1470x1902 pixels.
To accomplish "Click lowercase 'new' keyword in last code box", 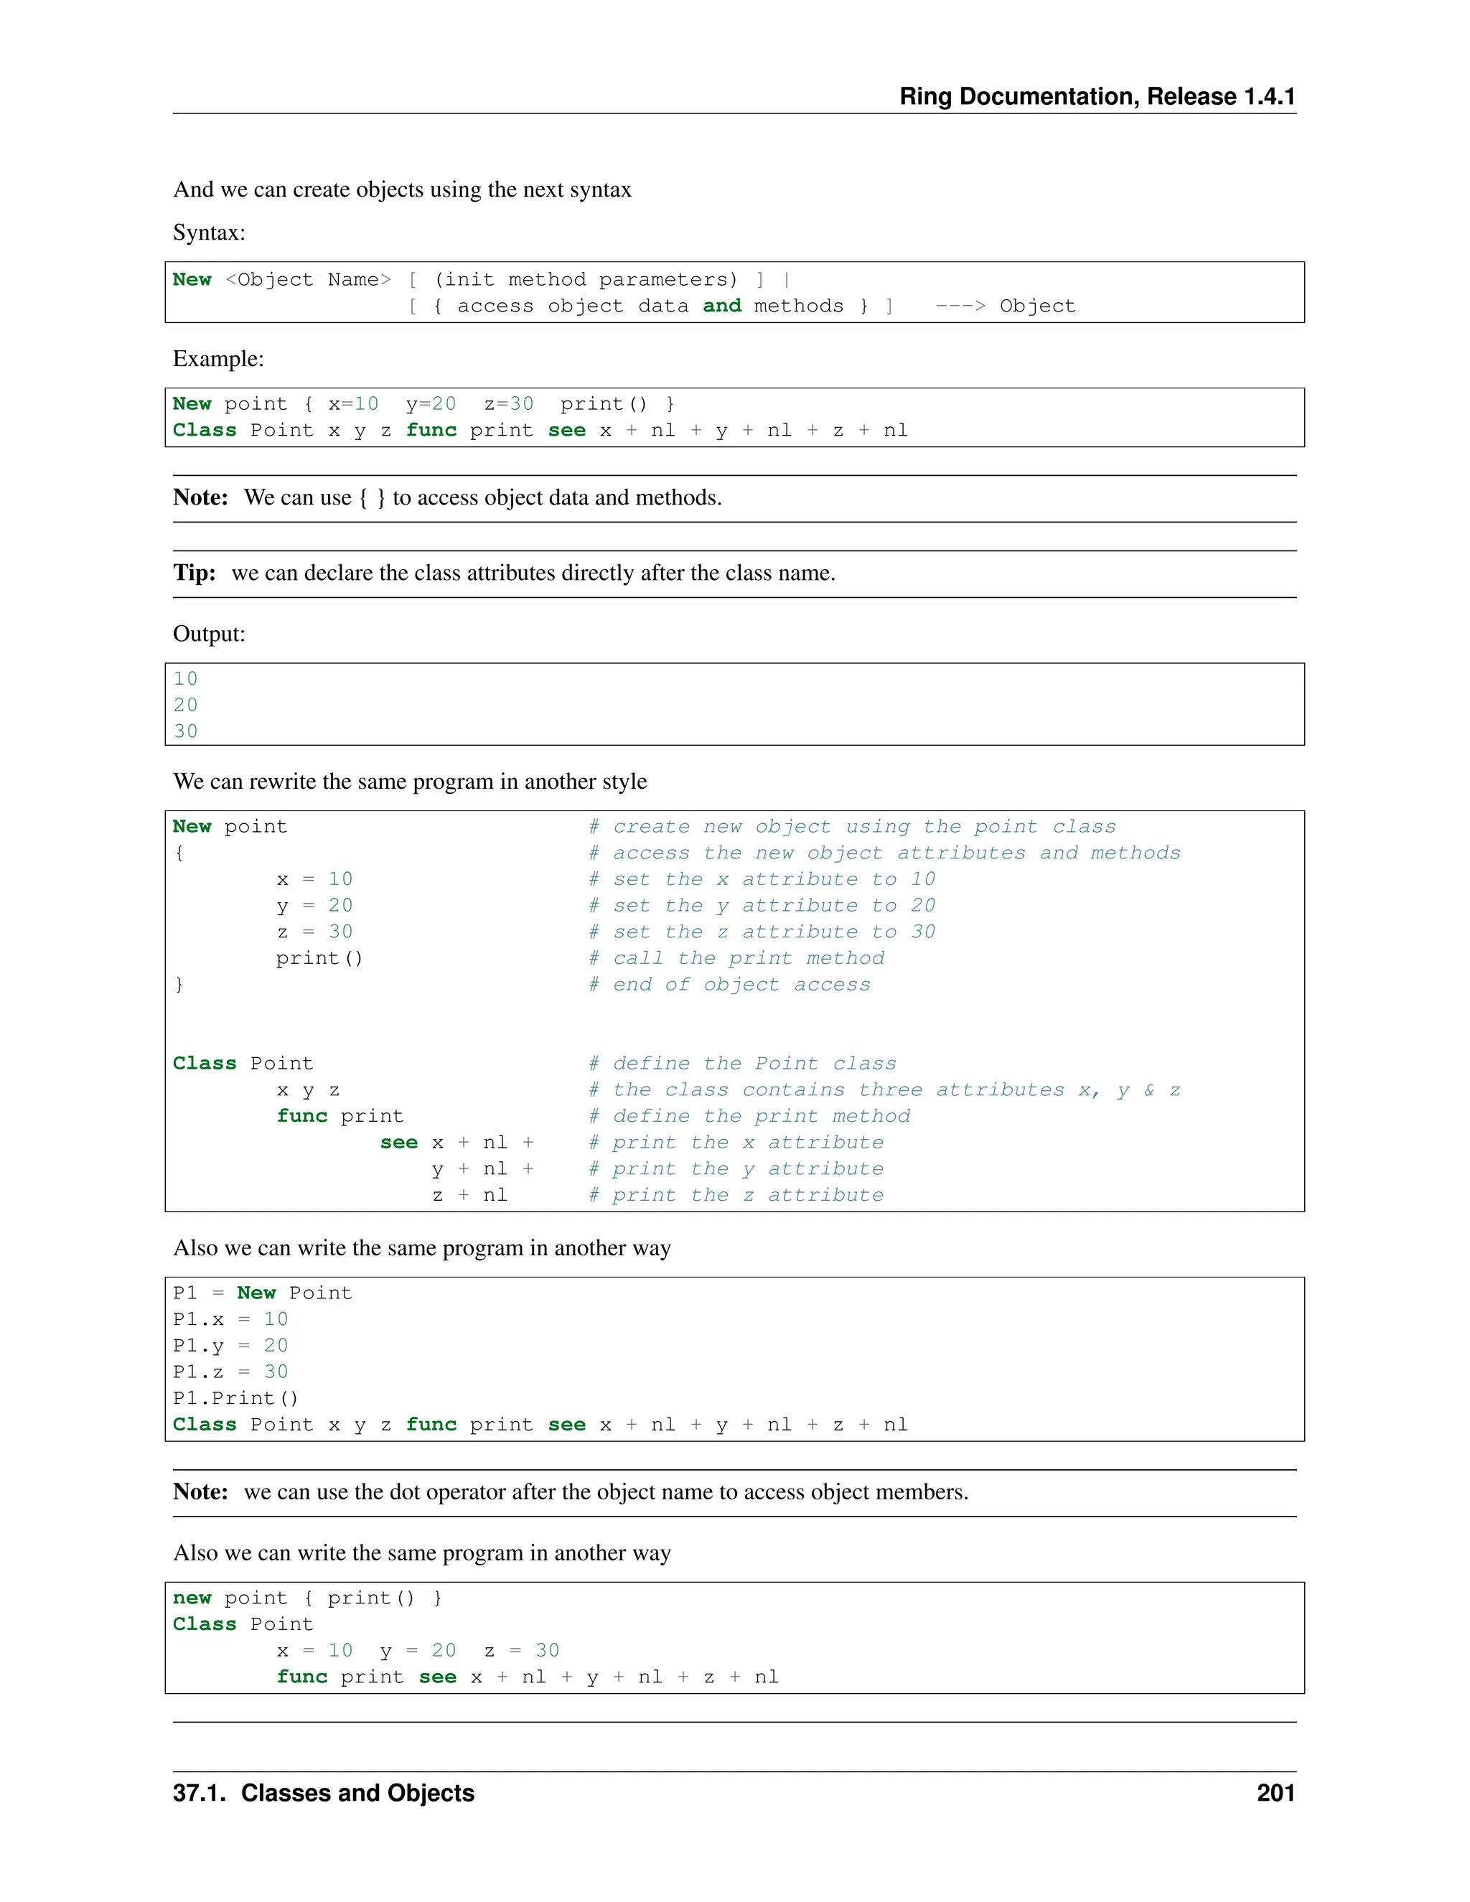I will point(192,1598).
